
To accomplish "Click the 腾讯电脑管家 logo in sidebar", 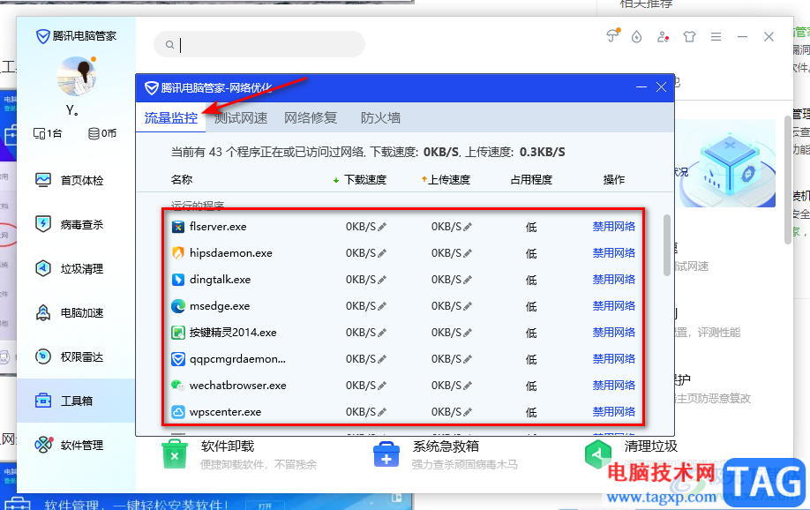I will point(76,36).
